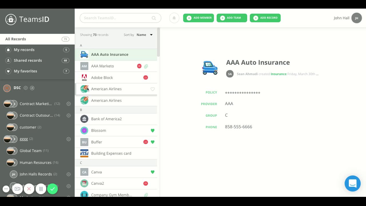Screen dimensions: 366x206
Task: Select My records in sidebar
Action: [x=37, y=50]
